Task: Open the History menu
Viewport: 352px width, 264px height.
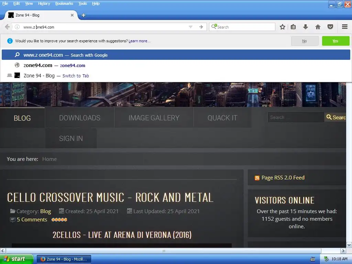Action: 44,3
